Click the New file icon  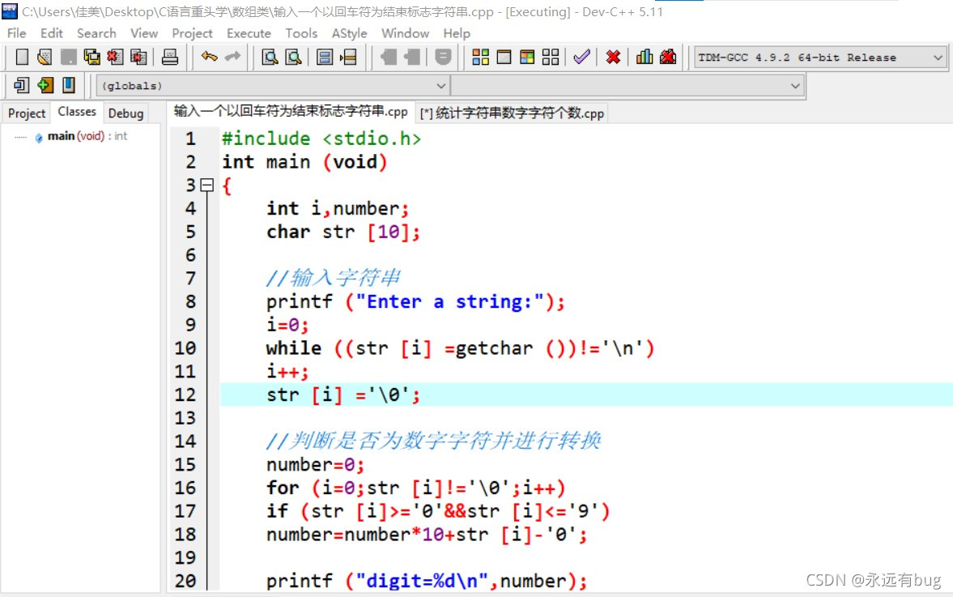point(22,58)
